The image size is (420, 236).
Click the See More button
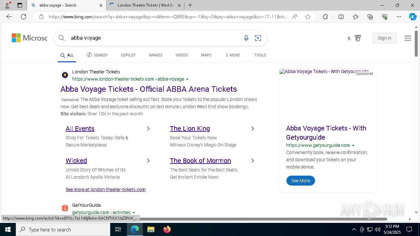coord(301,181)
